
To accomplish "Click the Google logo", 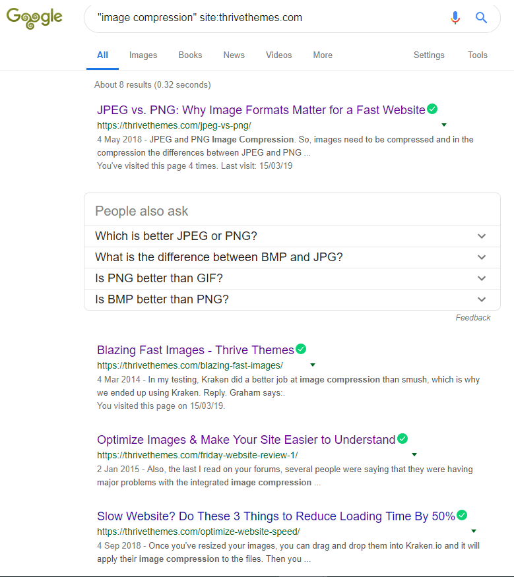I will pos(34,17).
